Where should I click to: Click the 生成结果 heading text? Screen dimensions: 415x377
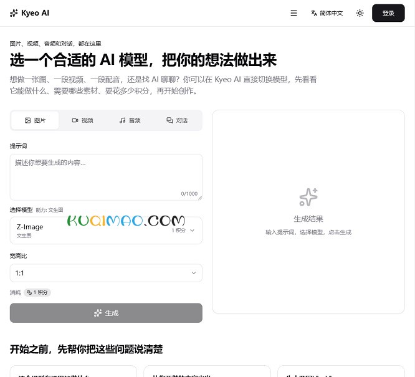[x=308, y=219]
